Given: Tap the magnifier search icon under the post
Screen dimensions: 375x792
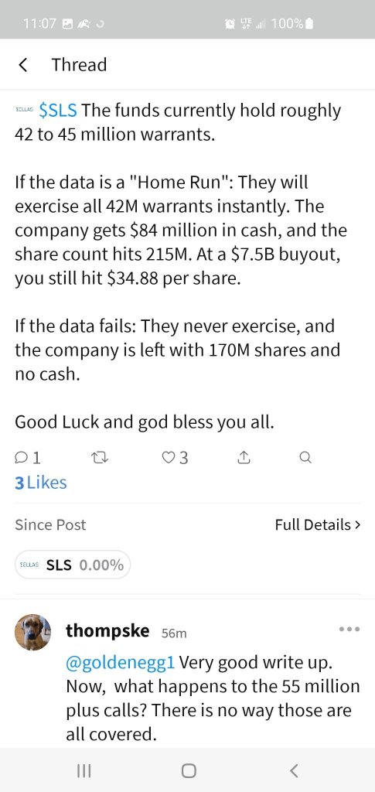Looking at the screenshot, I should pos(305,458).
